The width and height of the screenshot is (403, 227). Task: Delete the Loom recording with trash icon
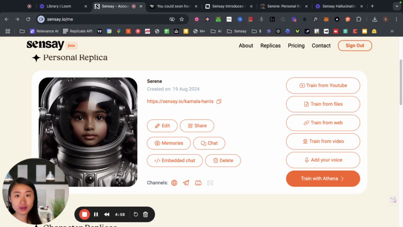145,214
